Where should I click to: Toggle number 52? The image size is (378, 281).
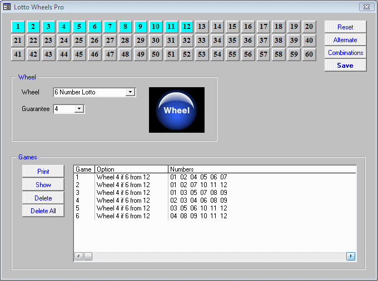(186, 54)
